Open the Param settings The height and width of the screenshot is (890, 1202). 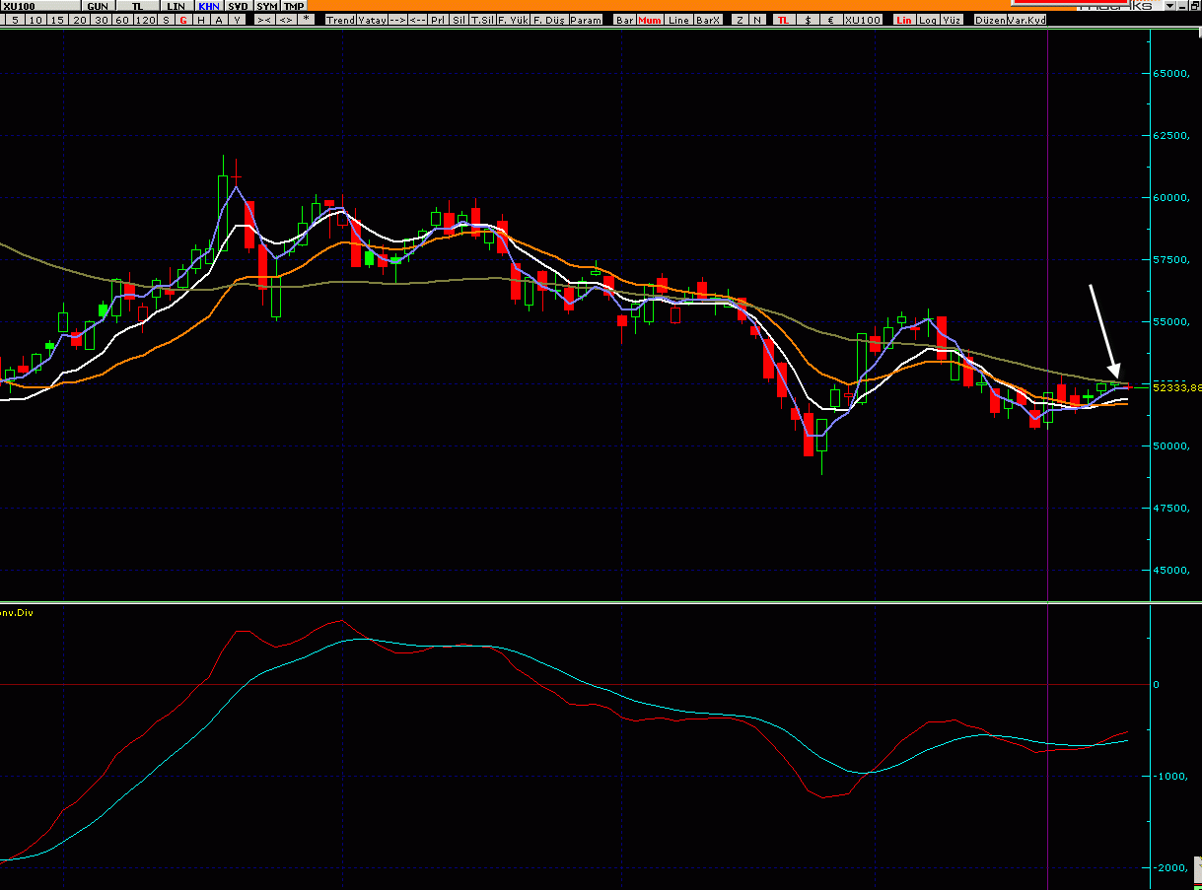click(x=585, y=20)
